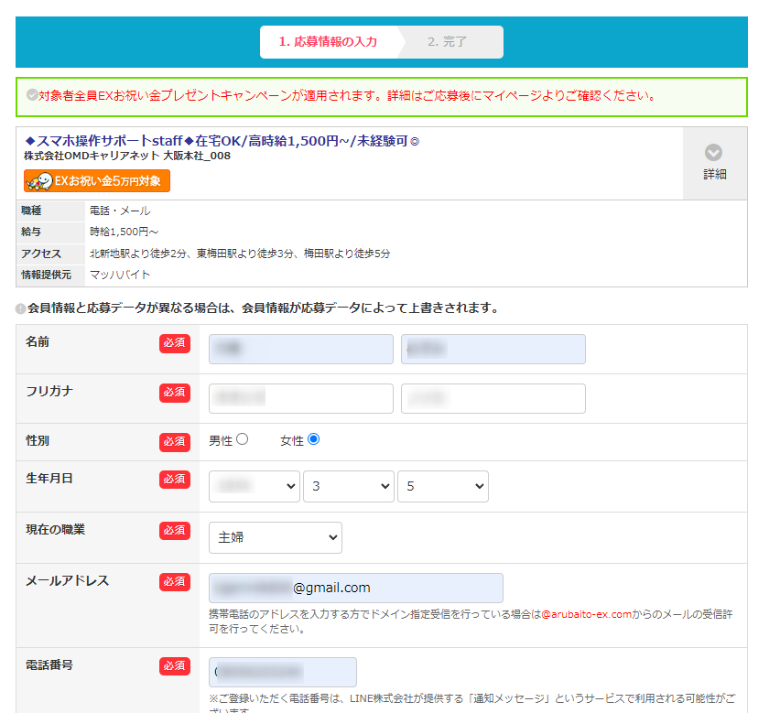Click the 電話番号 phone input field
This screenshot has width=780, height=713.
click(x=284, y=672)
